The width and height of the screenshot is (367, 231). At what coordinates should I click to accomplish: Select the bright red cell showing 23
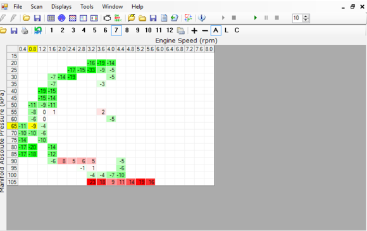click(x=92, y=182)
